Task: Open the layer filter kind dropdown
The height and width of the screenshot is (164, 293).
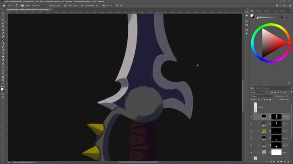Action: click(258, 92)
